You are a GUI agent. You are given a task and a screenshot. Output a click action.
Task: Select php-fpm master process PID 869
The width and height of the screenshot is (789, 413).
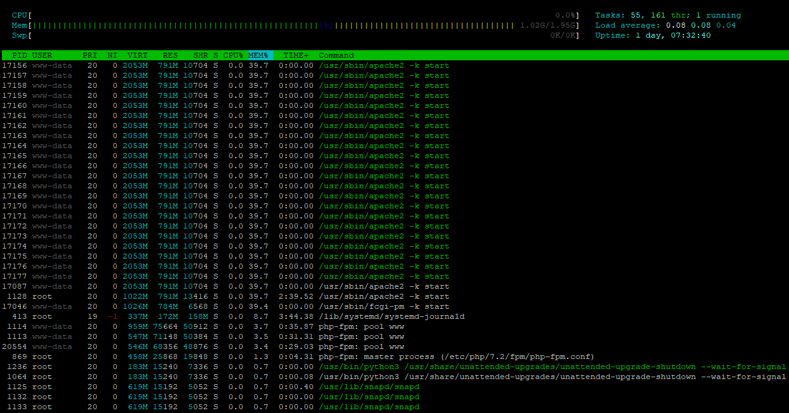tap(394, 357)
